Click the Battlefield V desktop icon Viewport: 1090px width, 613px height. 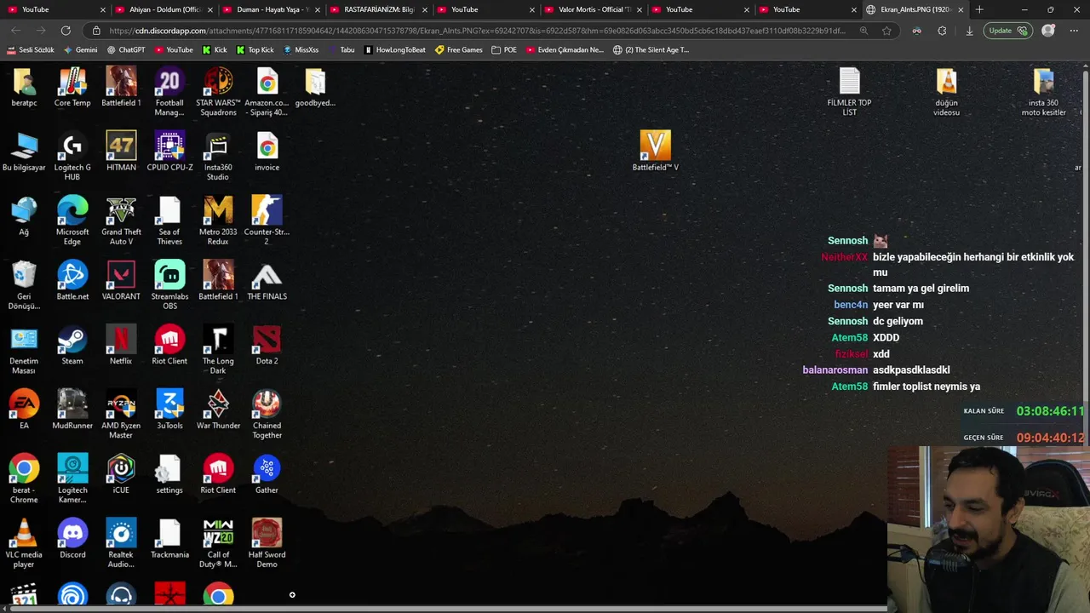click(x=655, y=152)
